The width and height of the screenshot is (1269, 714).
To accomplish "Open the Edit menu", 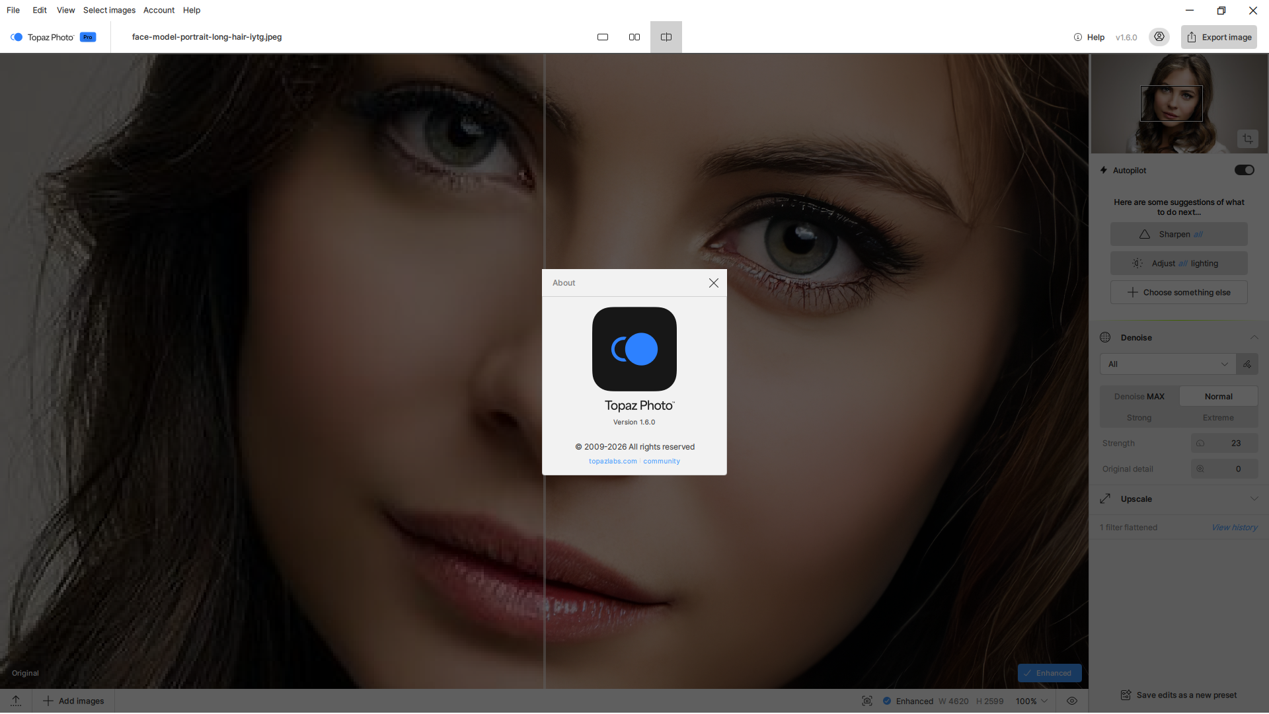I will (x=40, y=10).
